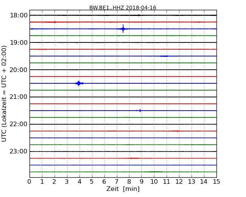Click the plot title BW.BE1..HHZ 2018-04-16
The width and height of the screenshot is (246, 197).
(x=123, y=8)
